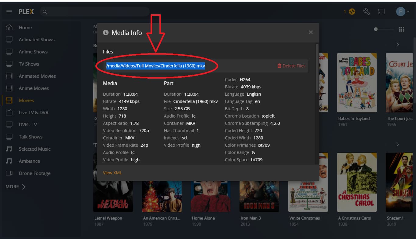The height and width of the screenshot is (239, 416).
Task: Click the Video Resolution value 720p
Action: click(143, 131)
